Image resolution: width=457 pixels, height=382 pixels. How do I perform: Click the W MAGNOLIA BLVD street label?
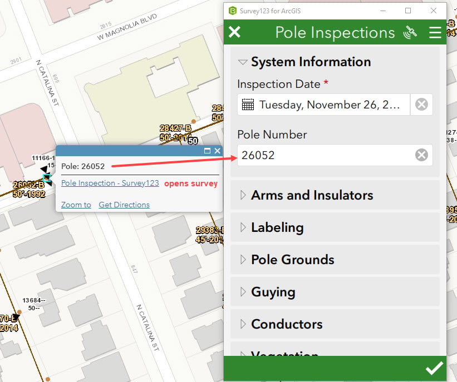click(127, 27)
